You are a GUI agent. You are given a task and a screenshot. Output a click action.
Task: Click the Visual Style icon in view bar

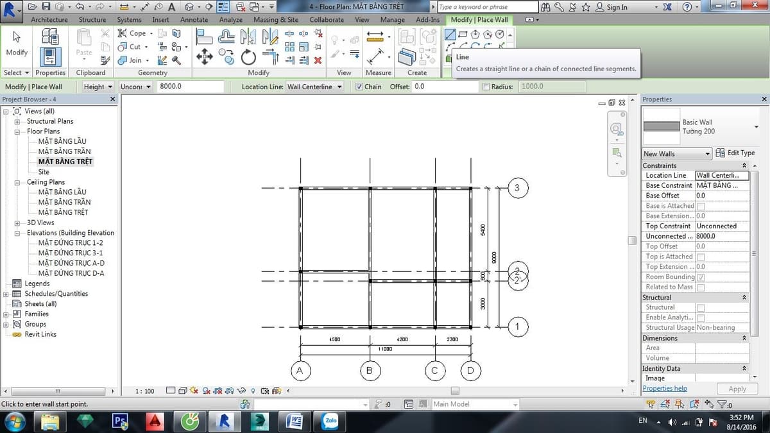click(x=184, y=391)
